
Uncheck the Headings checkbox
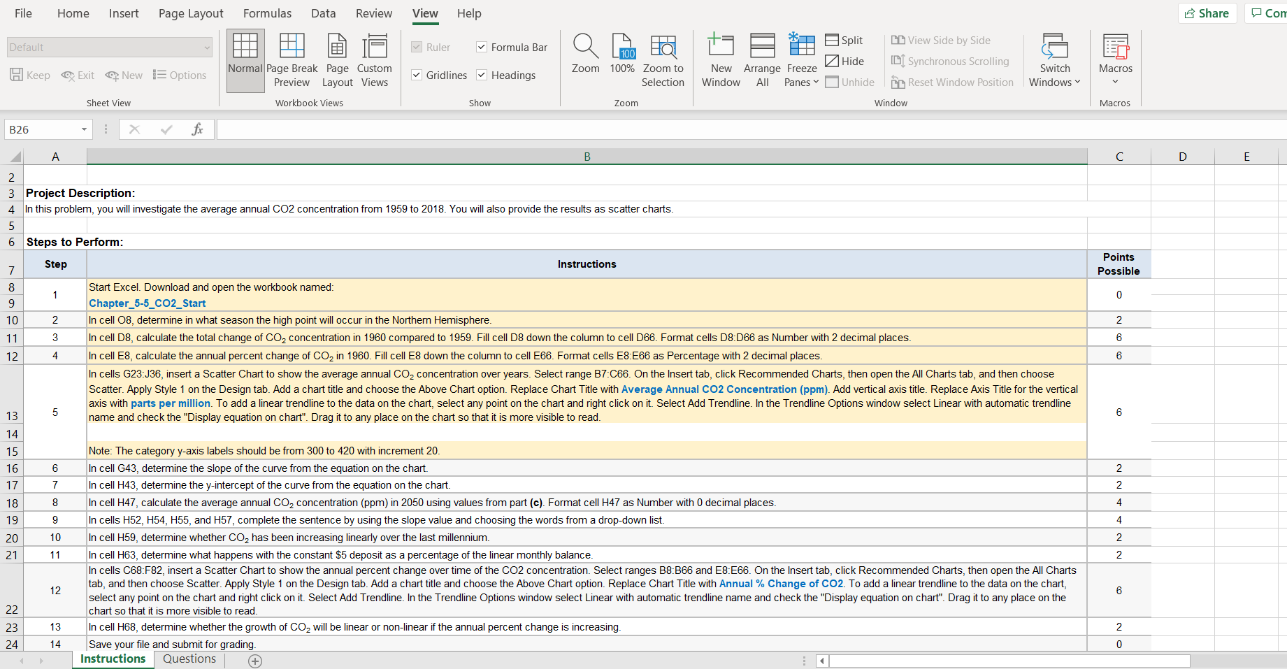[x=482, y=75]
